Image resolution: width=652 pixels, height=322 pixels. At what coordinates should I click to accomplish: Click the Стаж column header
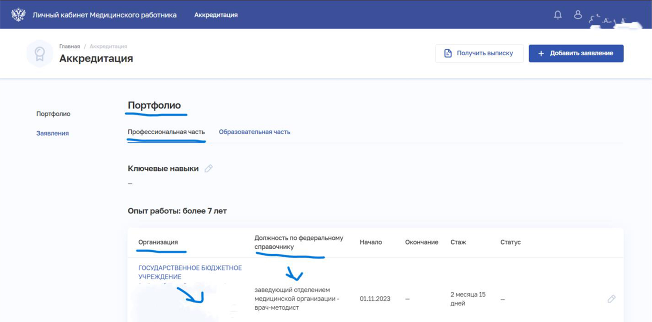tap(458, 242)
